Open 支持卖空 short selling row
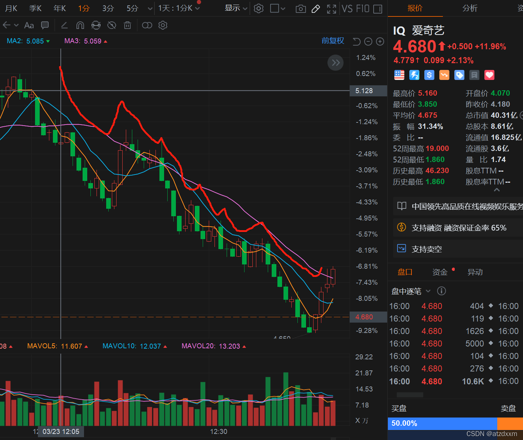 [x=458, y=249]
